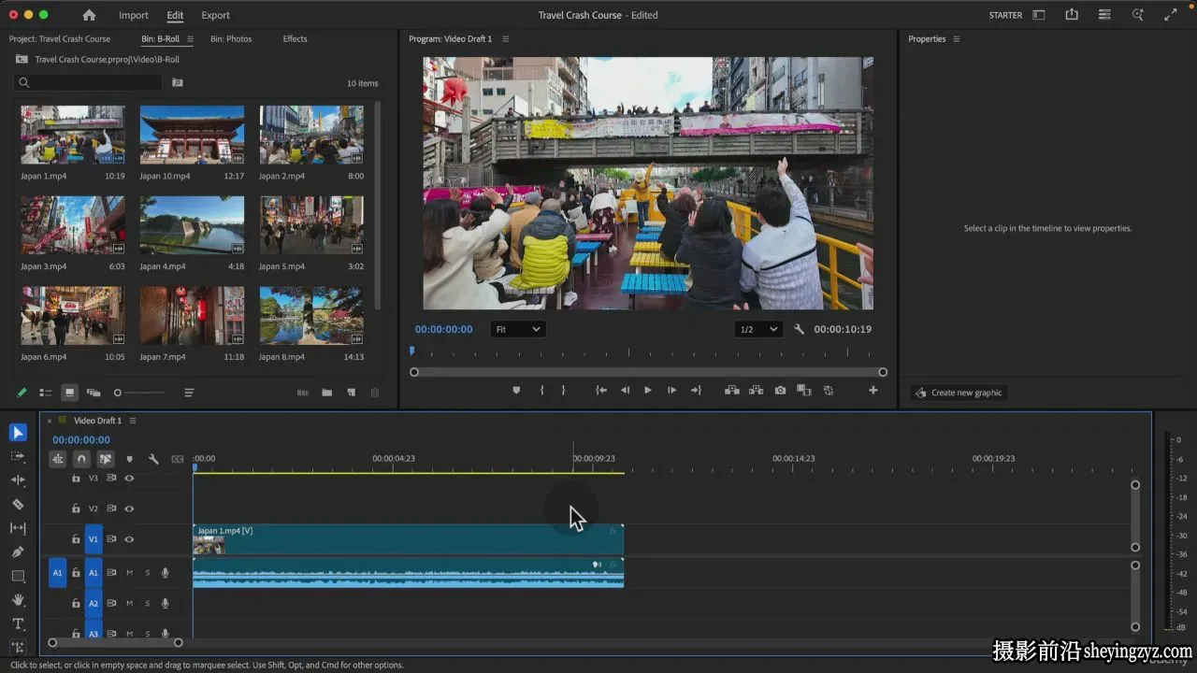This screenshot has width=1197, height=673.
Task: Play the program monitor video
Action: click(x=647, y=391)
